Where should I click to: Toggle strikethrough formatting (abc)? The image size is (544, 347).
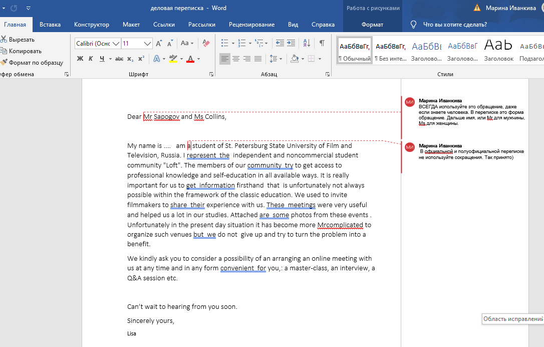click(x=119, y=59)
